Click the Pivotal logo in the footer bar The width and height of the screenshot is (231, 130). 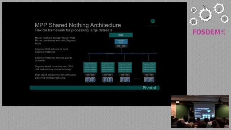coord(149,88)
